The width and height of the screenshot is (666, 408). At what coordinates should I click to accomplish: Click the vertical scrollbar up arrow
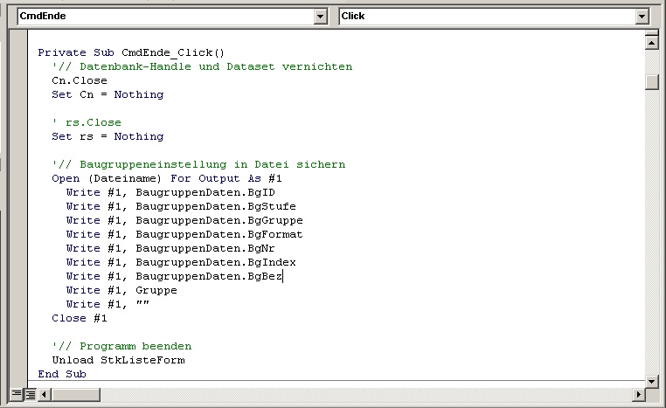tap(651, 43)
